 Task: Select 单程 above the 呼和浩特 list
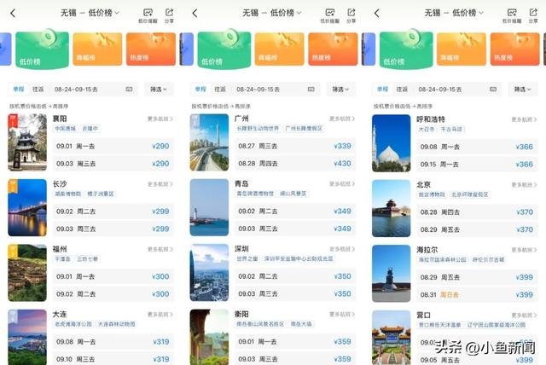(x=382, y=89)
